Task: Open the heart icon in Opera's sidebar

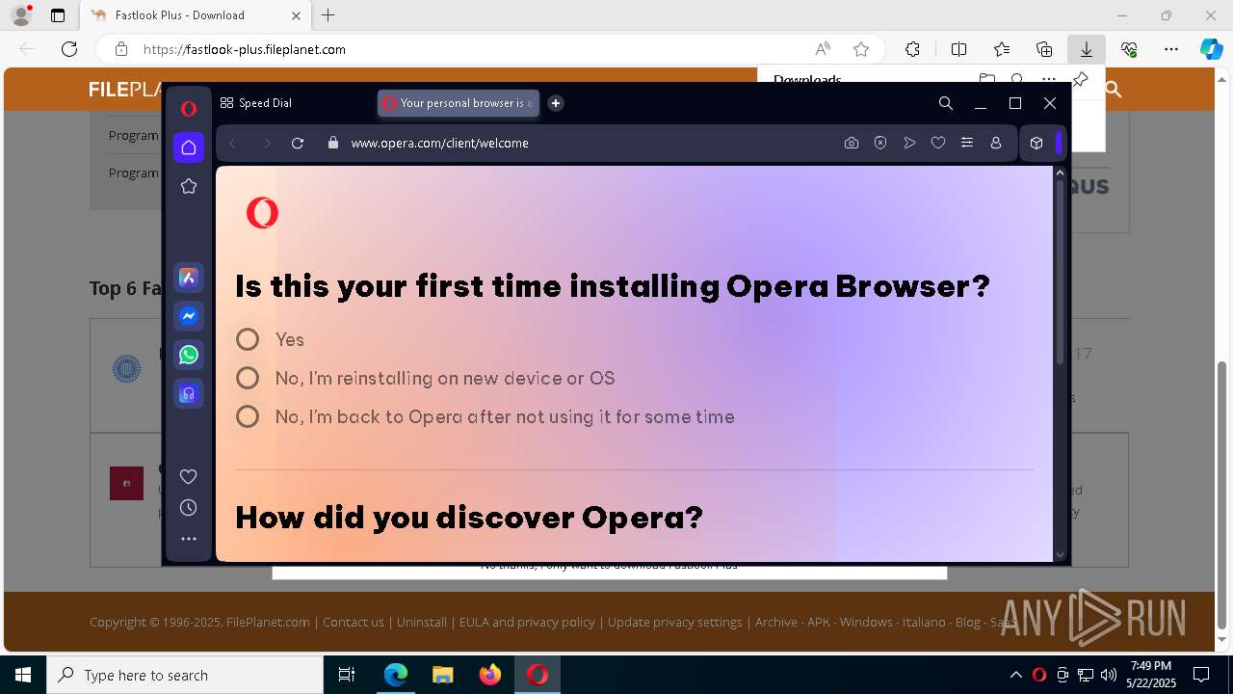Action: [x=189, y=476]
